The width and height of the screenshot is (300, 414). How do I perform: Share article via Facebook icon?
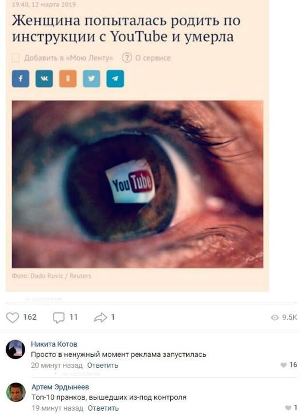click(21, 79)
